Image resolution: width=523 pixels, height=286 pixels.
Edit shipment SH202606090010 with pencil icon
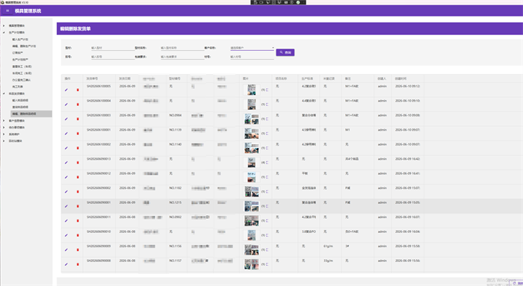pos(66,235)
